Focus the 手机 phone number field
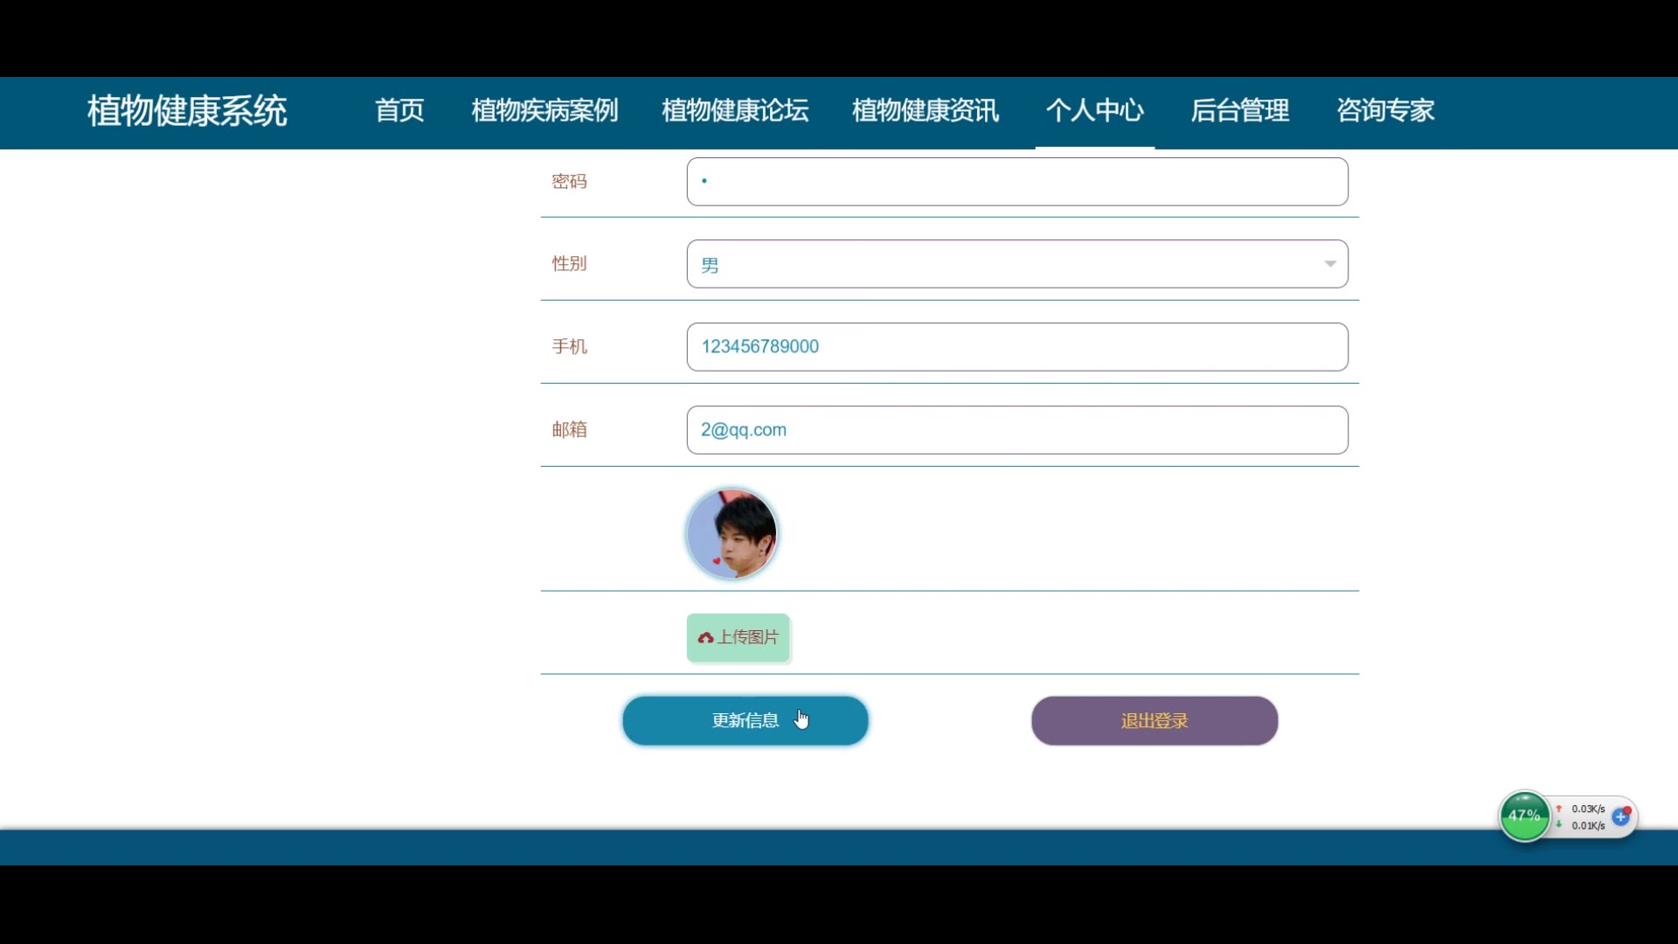 pos(1016,347)
